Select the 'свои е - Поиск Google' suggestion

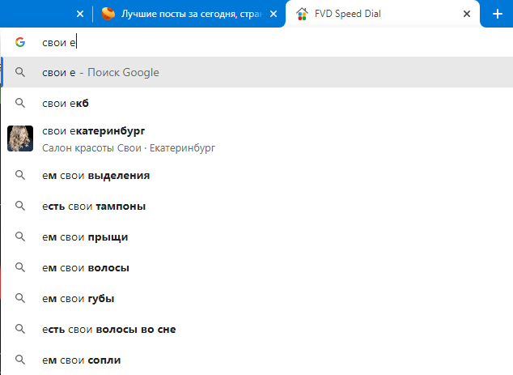tap(257, 72)
